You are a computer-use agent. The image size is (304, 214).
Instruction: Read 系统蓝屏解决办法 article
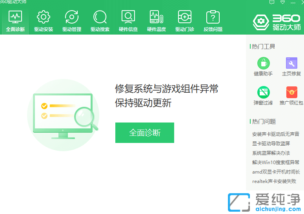click(x=271, y=153)
